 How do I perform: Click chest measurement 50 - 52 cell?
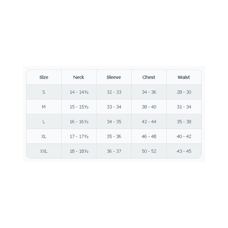(149, 151)
